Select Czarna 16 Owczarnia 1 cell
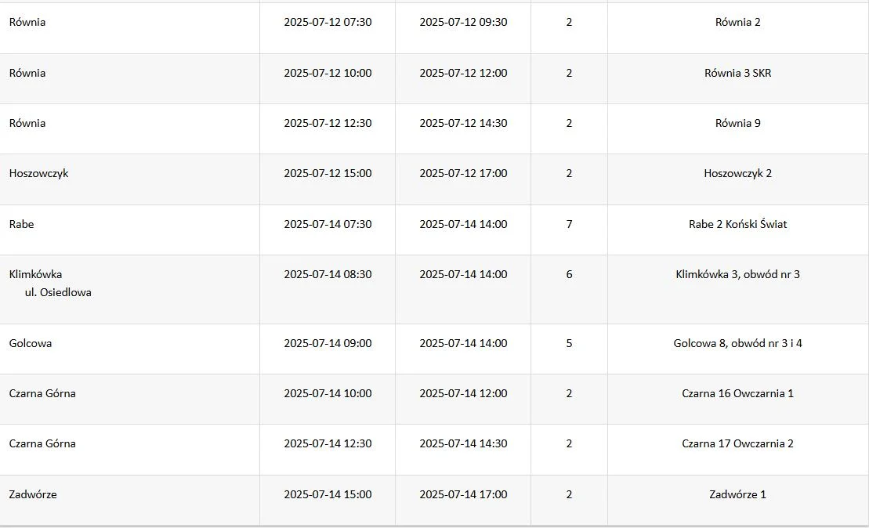This screenshot has width=869, height=528. 737,393
